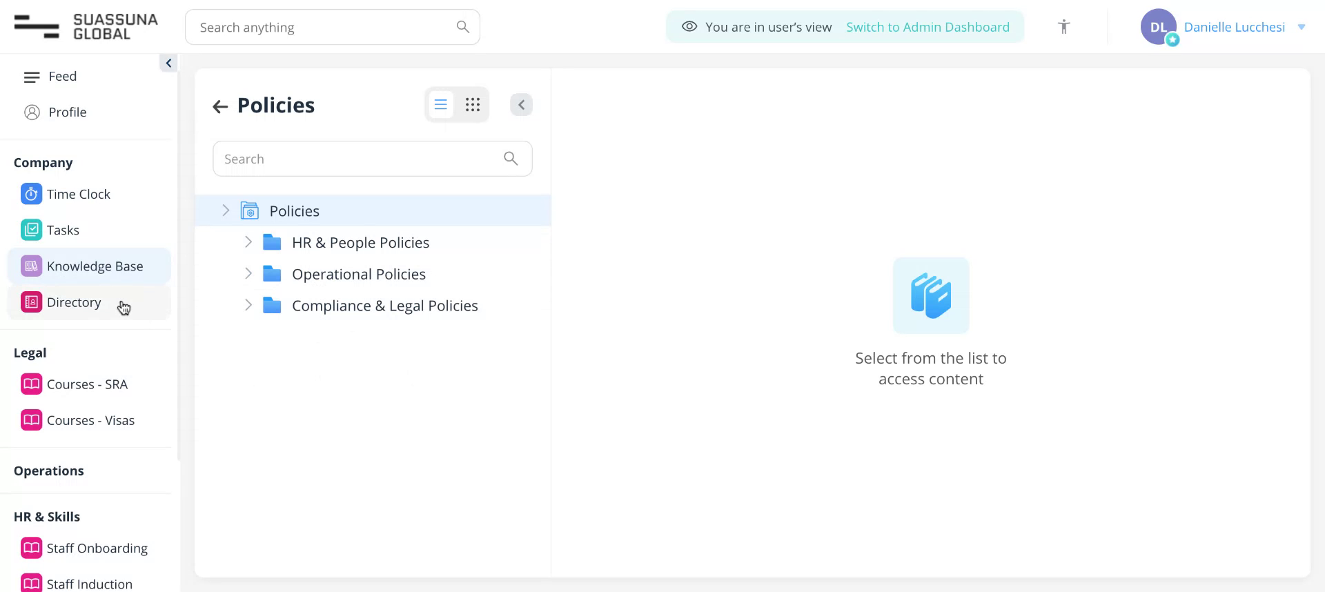Expand Compliance & Legal Policies folder

248,305
